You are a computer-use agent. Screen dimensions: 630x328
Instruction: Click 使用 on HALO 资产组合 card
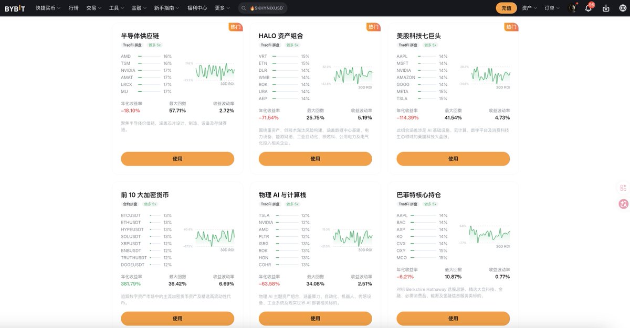315,159
